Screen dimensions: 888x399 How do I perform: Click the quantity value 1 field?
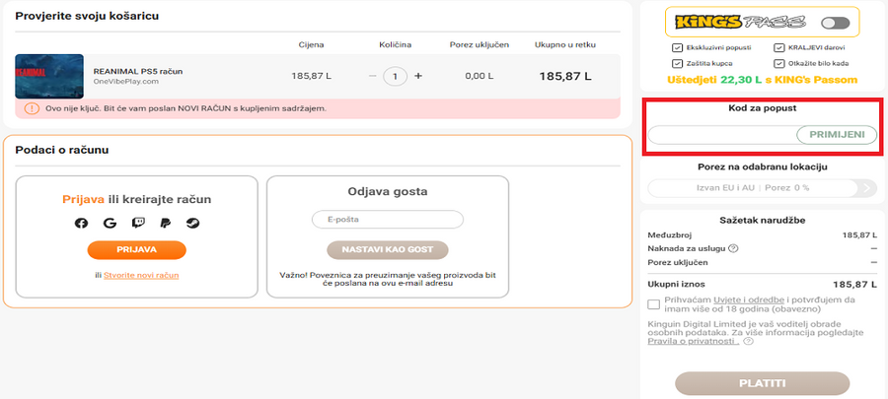(396, 76)
